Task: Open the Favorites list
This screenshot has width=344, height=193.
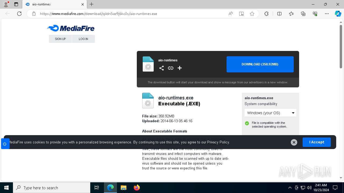Action: (x=291, y=14)
